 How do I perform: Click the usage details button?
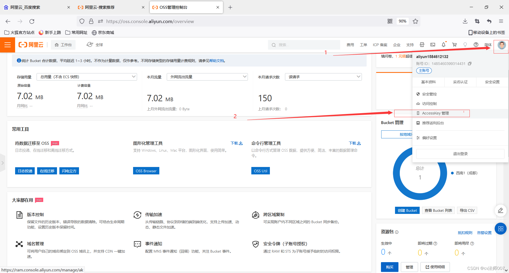pyautogui.click(x=435, y=267)
